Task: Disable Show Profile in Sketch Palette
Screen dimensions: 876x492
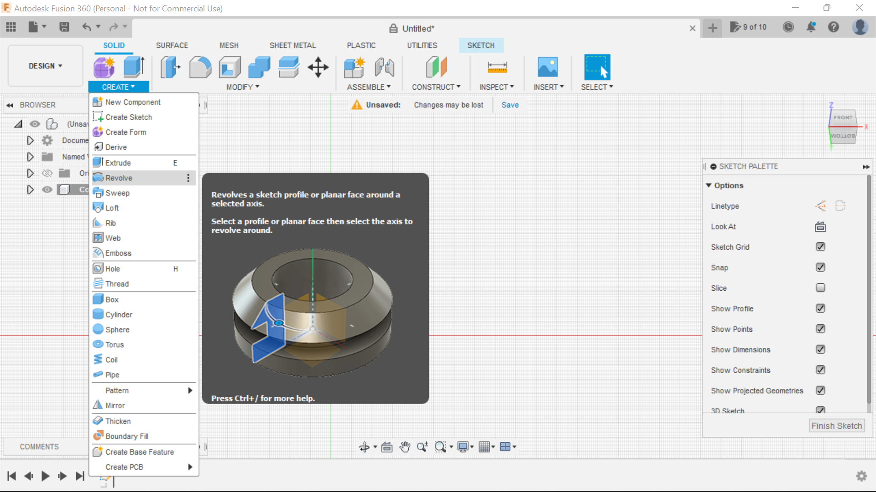Action: pos(820,308)
